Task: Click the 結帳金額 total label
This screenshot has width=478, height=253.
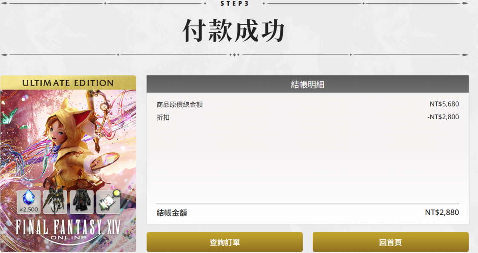Action: point(172,213)
